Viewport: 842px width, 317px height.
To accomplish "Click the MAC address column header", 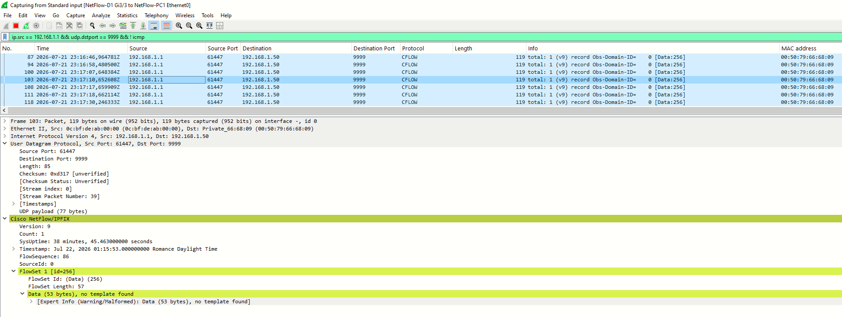I will [810, 49].
